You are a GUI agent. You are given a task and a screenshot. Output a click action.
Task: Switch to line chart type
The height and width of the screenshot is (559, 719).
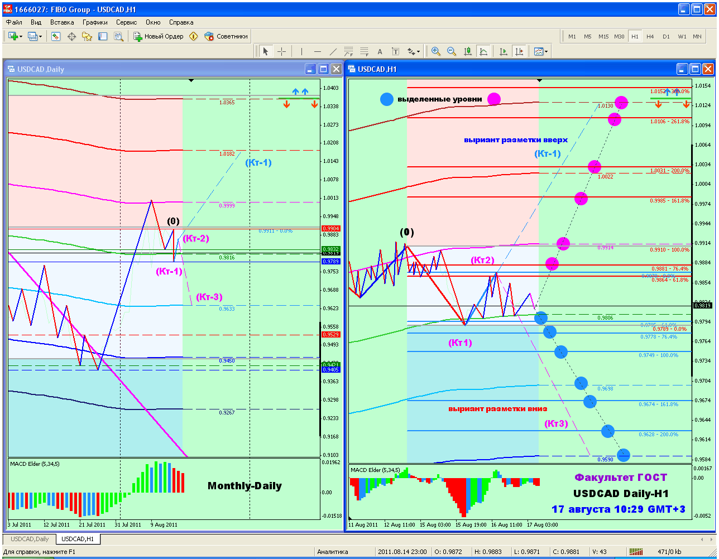[483, 51]
